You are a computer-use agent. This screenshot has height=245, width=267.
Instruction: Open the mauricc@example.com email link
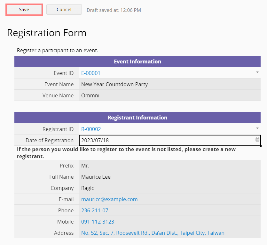pyautogui.click(x=109, y=199)
